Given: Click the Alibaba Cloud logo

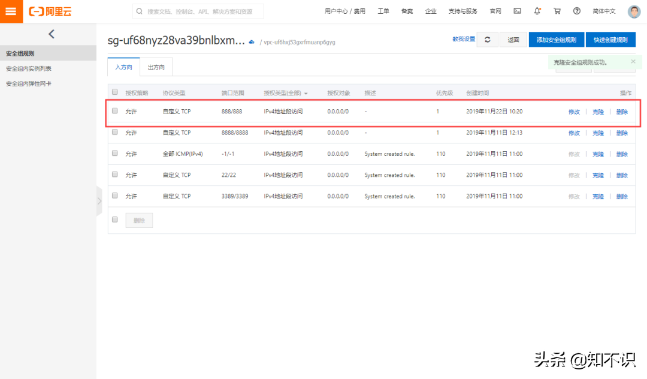Looking at the screenshot, I should click(50, 11).
